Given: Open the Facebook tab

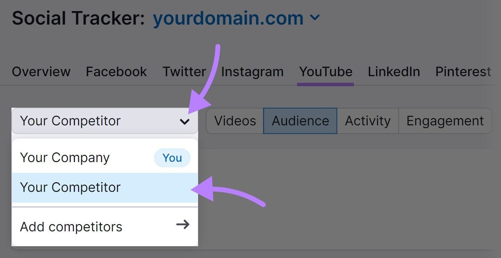Looking at the screenshot, I should pos(116,72).
